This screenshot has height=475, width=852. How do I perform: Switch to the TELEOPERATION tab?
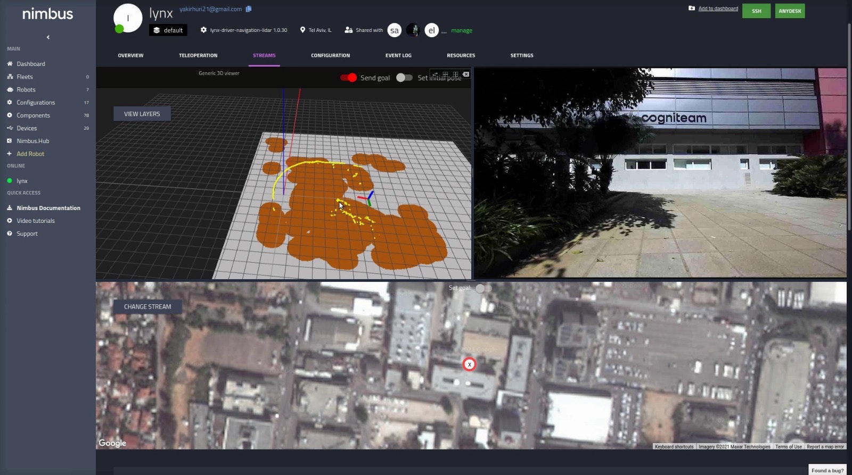click(x=198, y=55)
